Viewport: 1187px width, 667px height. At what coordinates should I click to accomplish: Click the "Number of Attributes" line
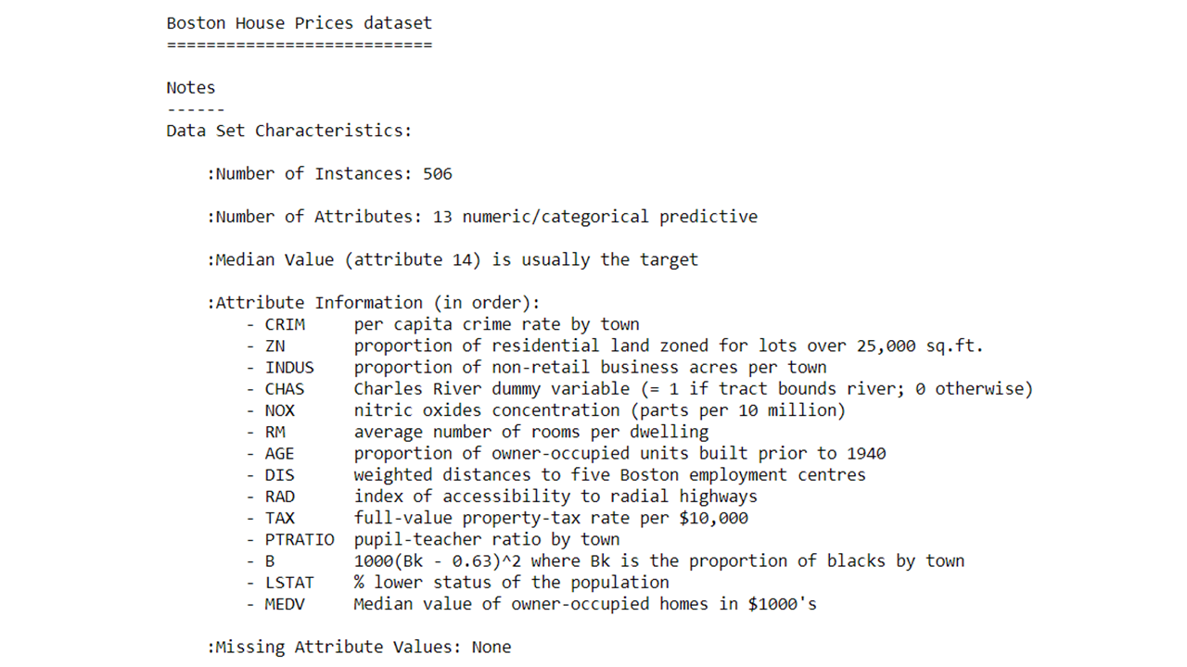(x=482, y=217)
